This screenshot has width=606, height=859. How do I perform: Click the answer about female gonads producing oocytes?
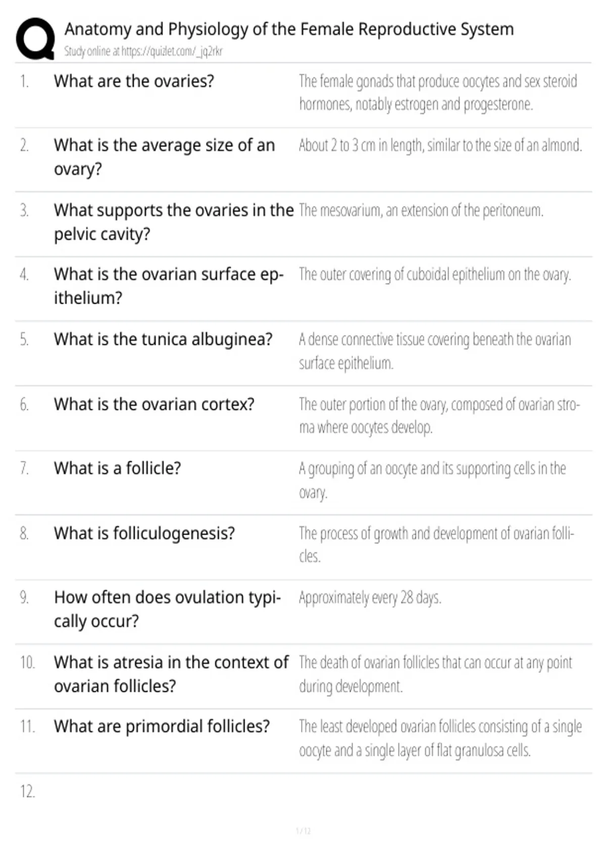(x=438, y=92)
